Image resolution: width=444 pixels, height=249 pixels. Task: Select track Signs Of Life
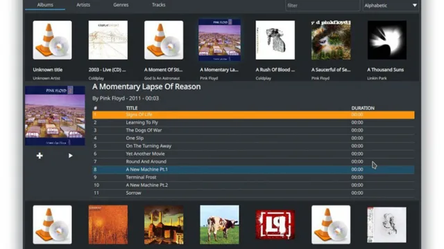tap(253, 115)
